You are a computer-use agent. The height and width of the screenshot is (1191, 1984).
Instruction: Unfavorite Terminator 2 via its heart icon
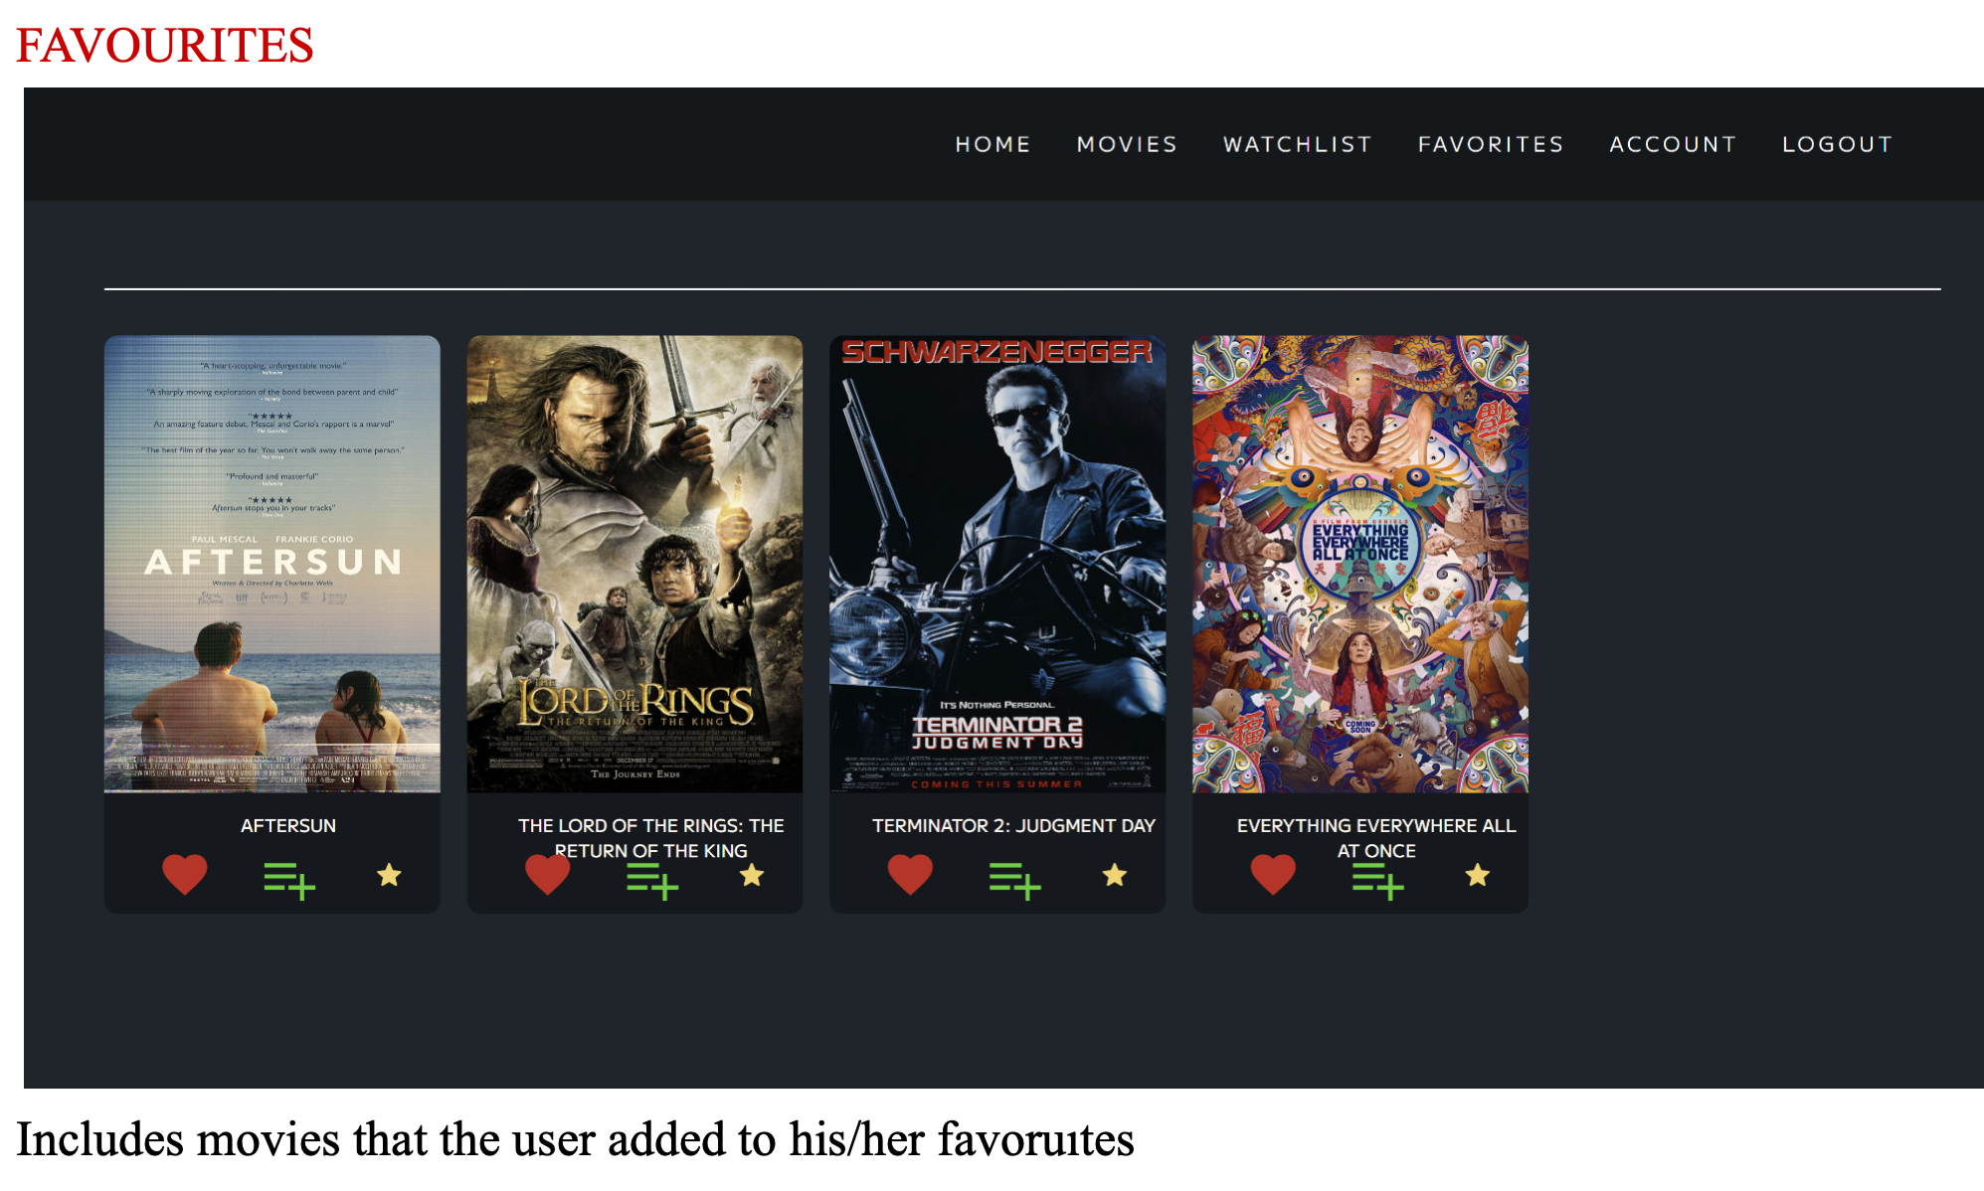click(x=909, y=875)
